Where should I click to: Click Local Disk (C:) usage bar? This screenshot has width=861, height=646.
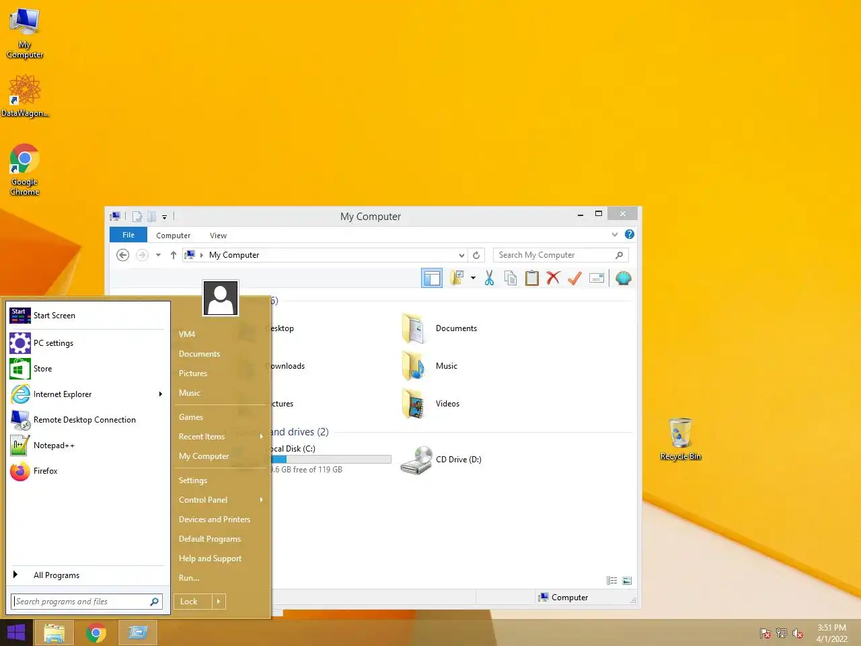point(330,460)
